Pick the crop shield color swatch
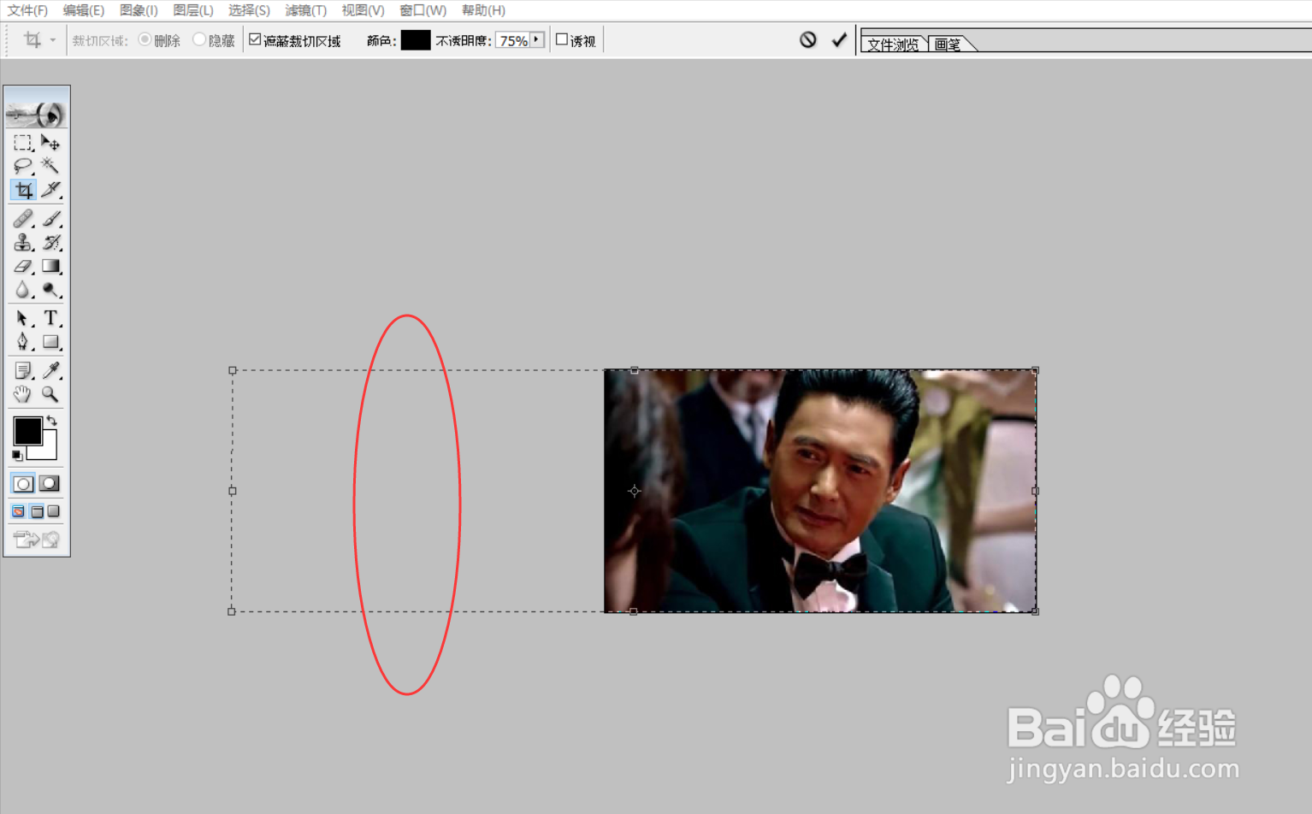 pos(416,40)
